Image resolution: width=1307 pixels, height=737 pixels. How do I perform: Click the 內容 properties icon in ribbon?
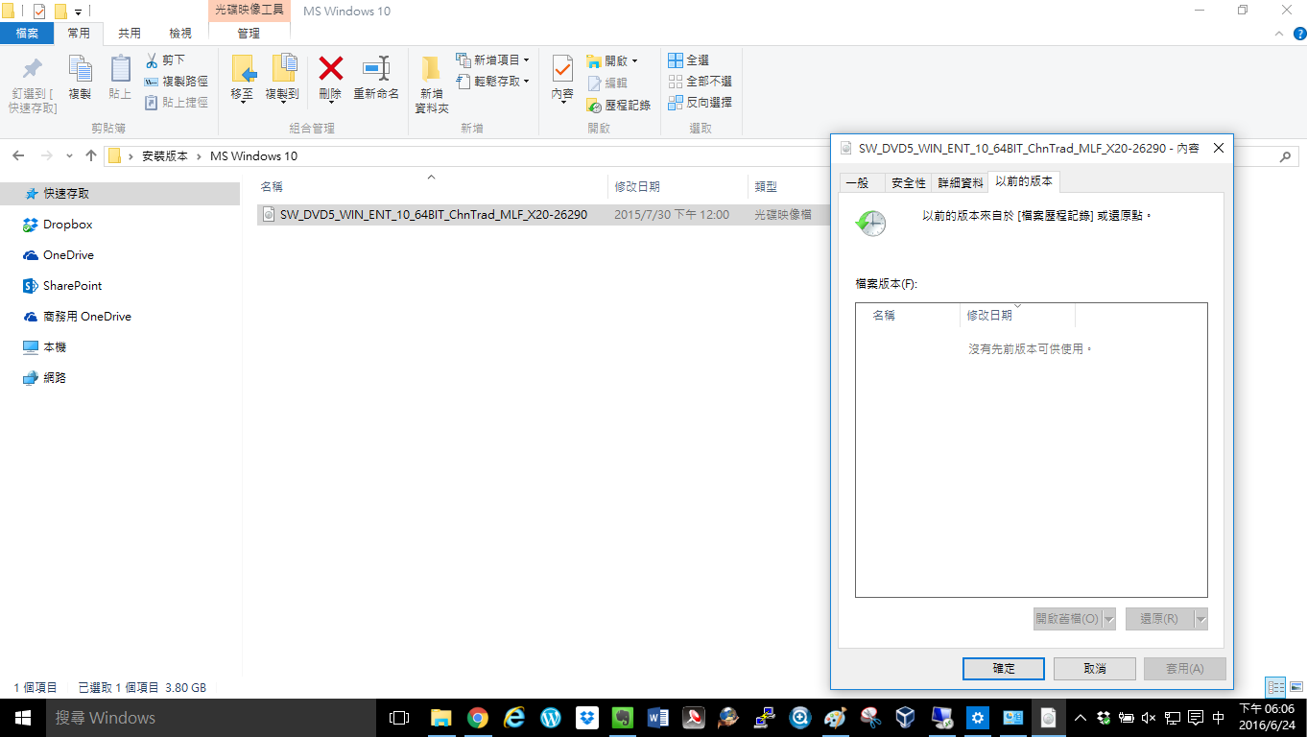coord(562,69)
